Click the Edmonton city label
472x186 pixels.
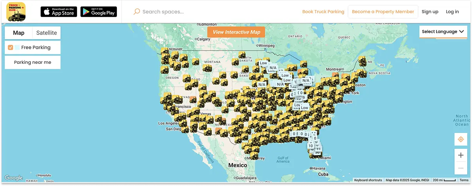point(209,25)
